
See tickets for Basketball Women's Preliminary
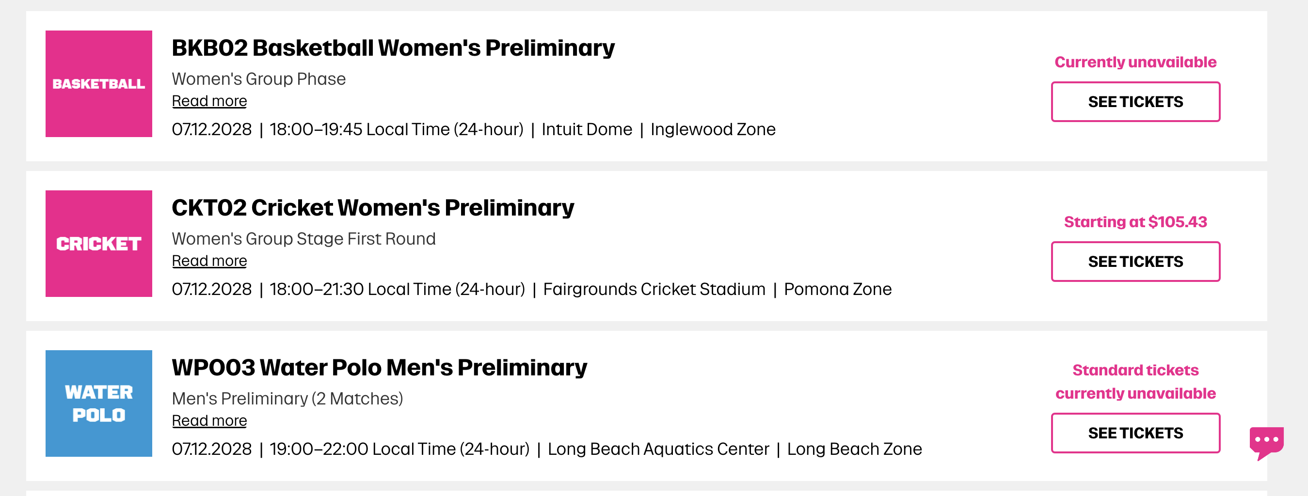1135,102
